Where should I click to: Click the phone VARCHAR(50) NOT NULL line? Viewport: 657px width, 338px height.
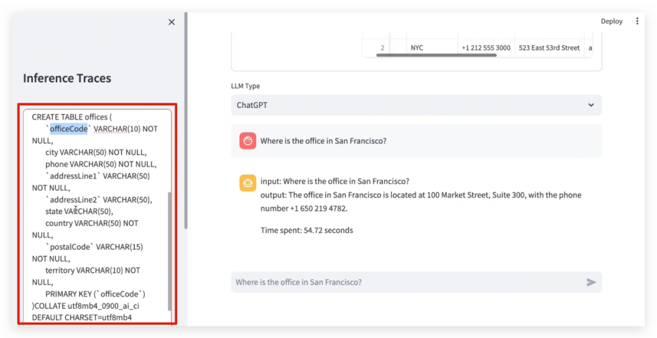(100, 164)
